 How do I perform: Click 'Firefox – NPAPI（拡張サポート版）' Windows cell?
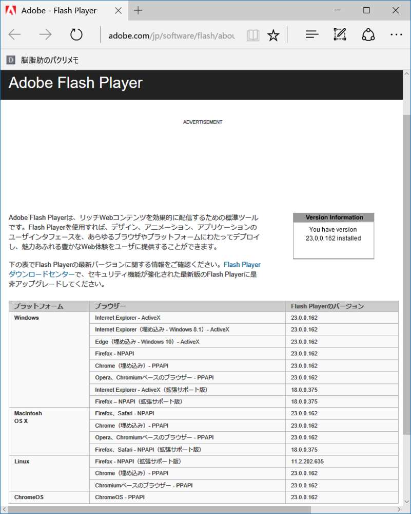(187, 401)
